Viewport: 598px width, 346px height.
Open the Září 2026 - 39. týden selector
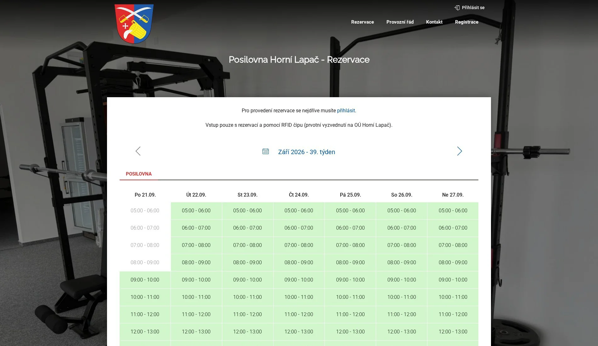[x=307, y=152]
